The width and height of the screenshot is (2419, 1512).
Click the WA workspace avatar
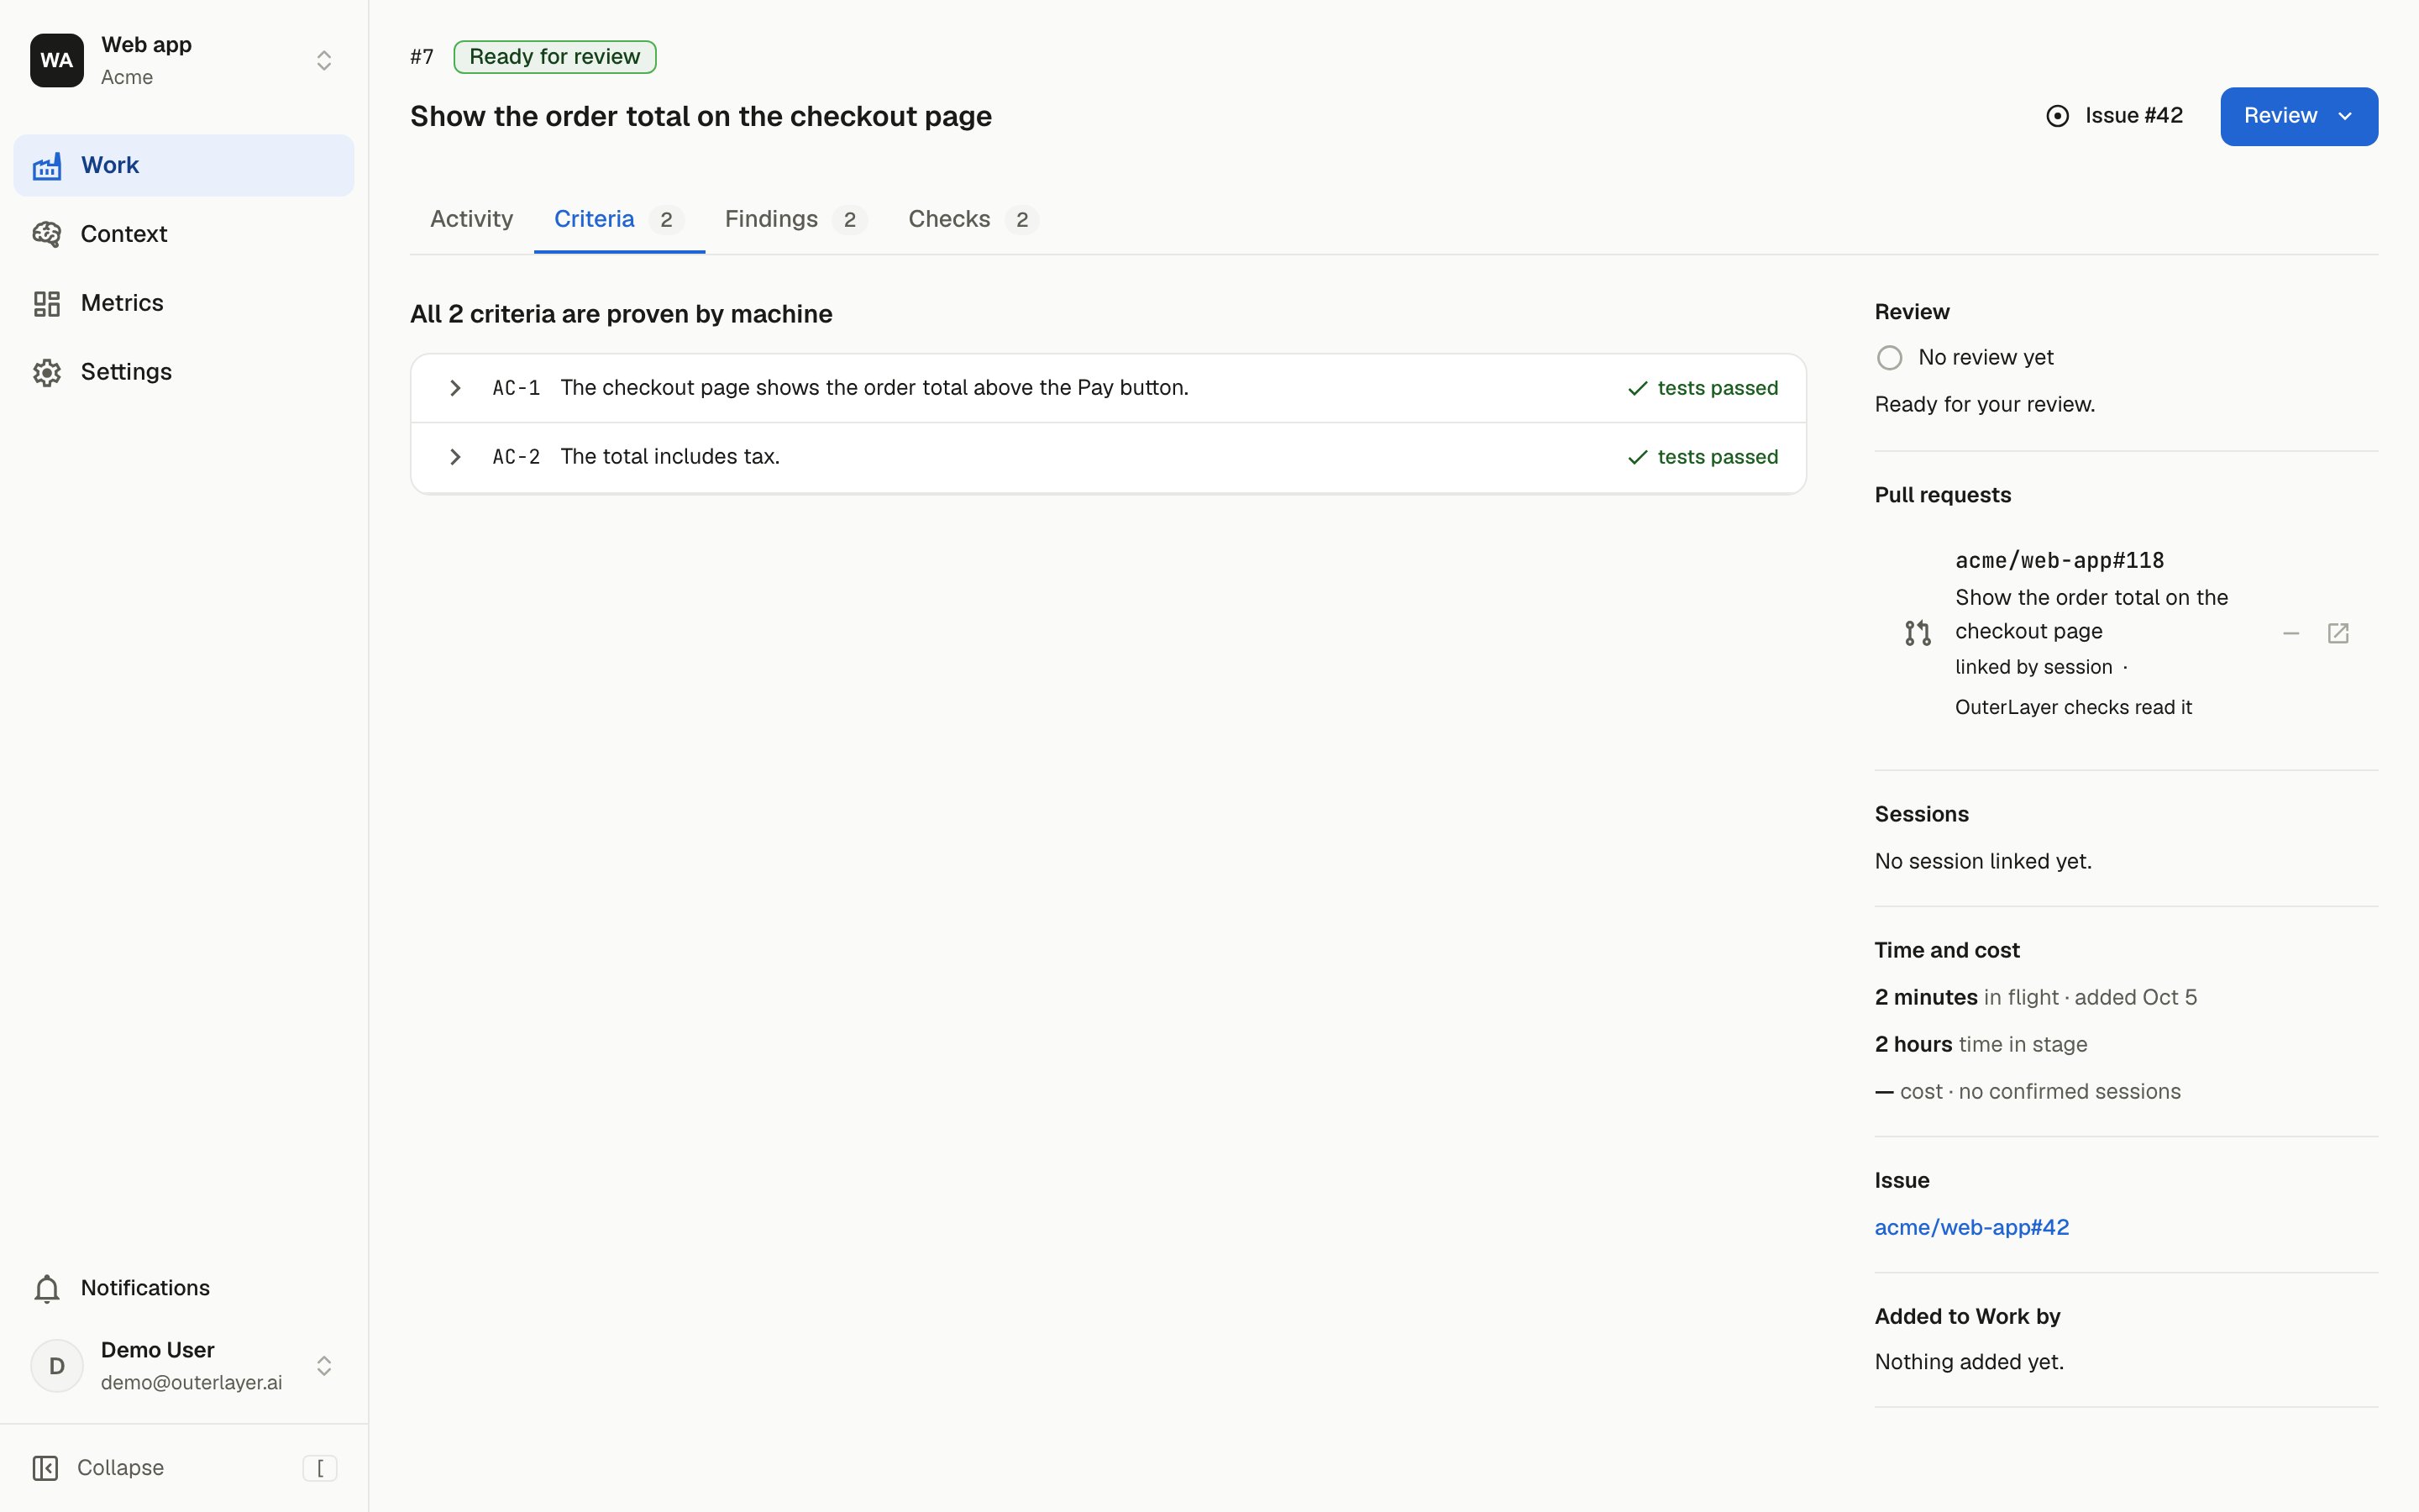pyautogui.click(x=57, y=60)
